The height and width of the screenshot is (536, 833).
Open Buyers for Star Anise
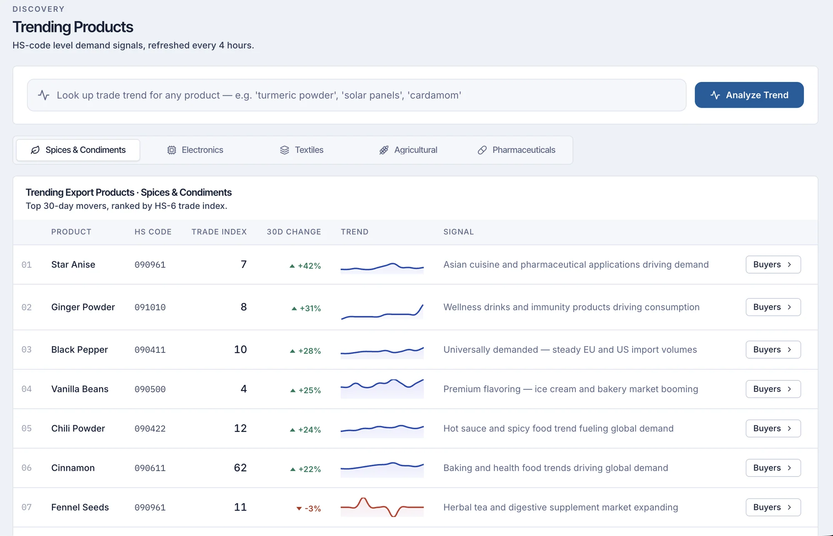click(x=773, y=265)
